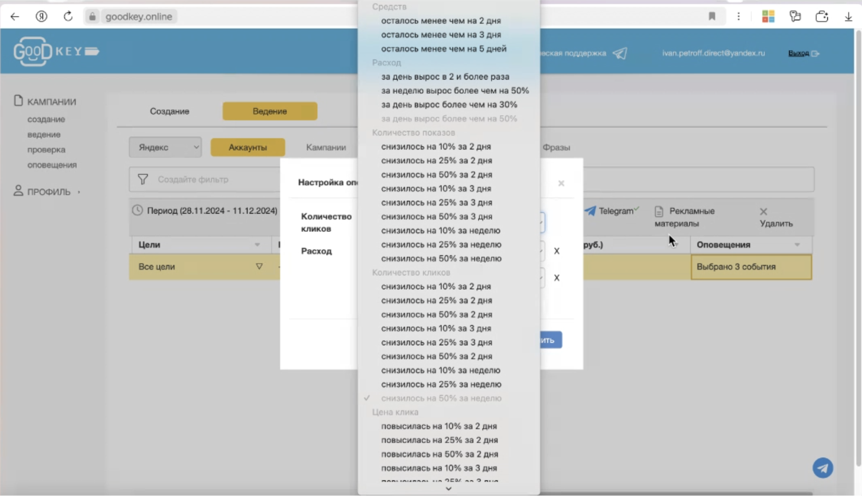Choose 'повысилась на 10% за 3 дня'
The height and width of the screenshot is (496, 862).
[439, 468]
